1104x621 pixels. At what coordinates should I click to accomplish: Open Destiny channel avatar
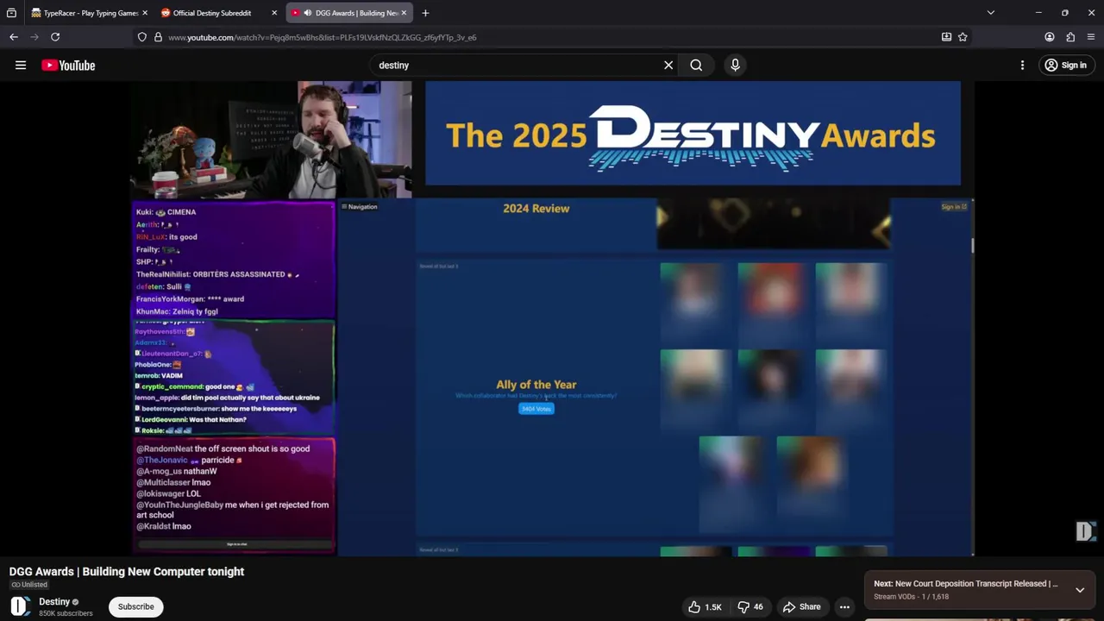coord(20,606)
